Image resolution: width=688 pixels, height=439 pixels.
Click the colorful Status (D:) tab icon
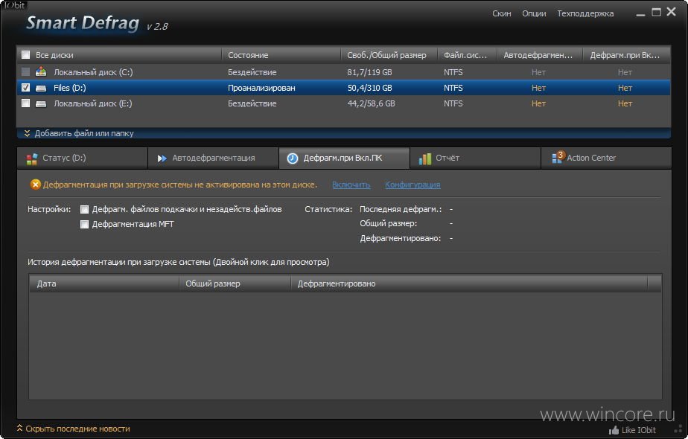[x=31, y=158]
